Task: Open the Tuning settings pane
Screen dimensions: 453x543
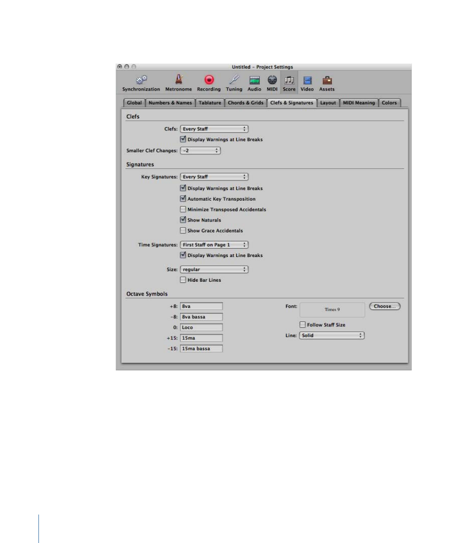Action: point(234,83)
